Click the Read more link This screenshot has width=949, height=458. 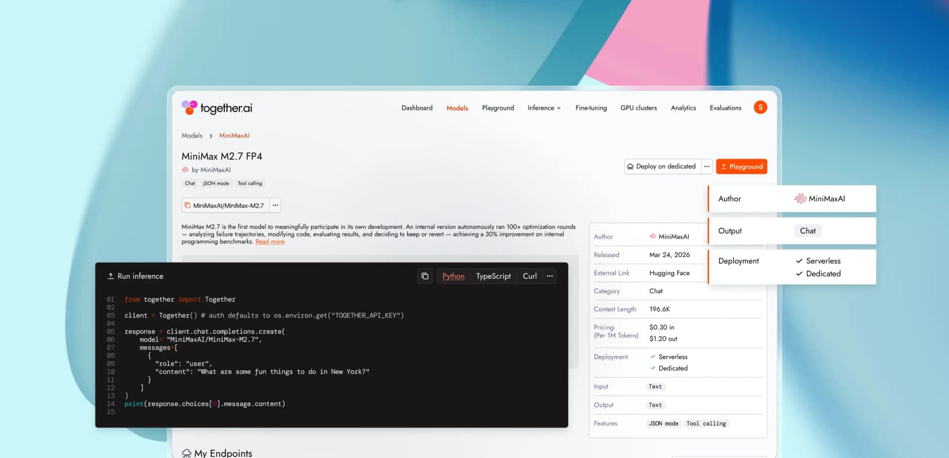(x=270, y=241)
